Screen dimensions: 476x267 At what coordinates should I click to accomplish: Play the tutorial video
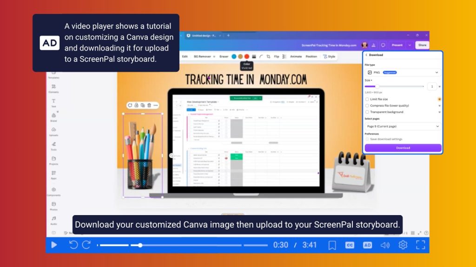click(x=54, y=245)
